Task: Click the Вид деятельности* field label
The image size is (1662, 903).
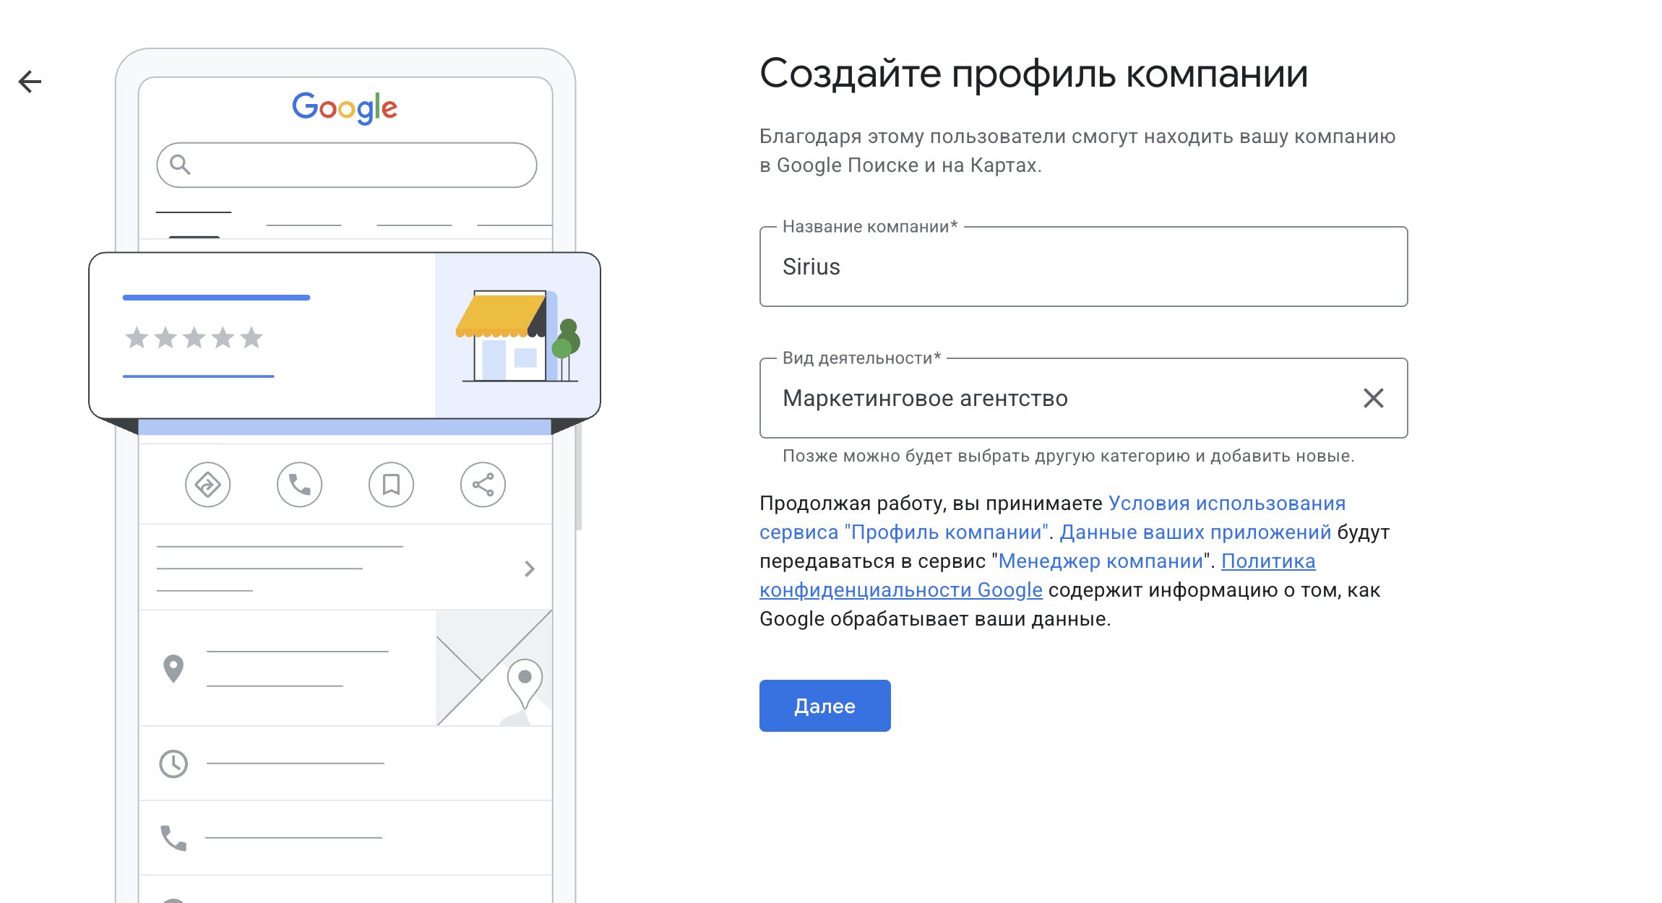Action: click(x=862, y=358)
